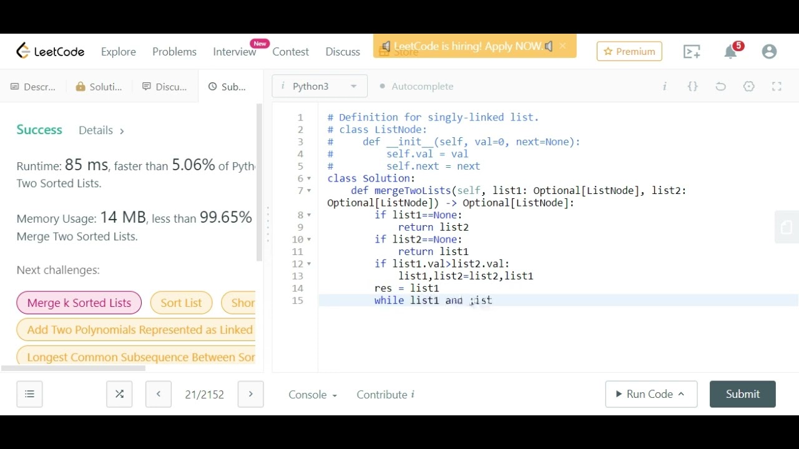Click the left panel horizontal scrollbar
The width and height of the screenshot is (799, 449).
[x=74, y=368]
